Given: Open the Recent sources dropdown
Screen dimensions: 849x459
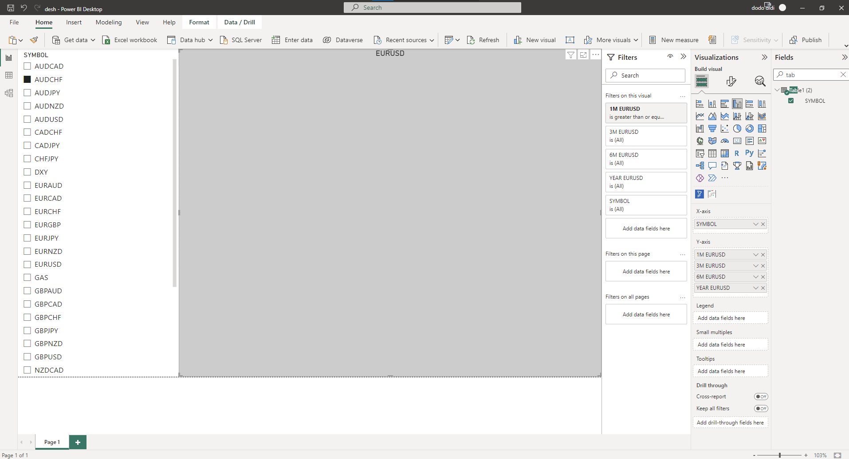Looking at the screenshot, I should coord(432,40).
